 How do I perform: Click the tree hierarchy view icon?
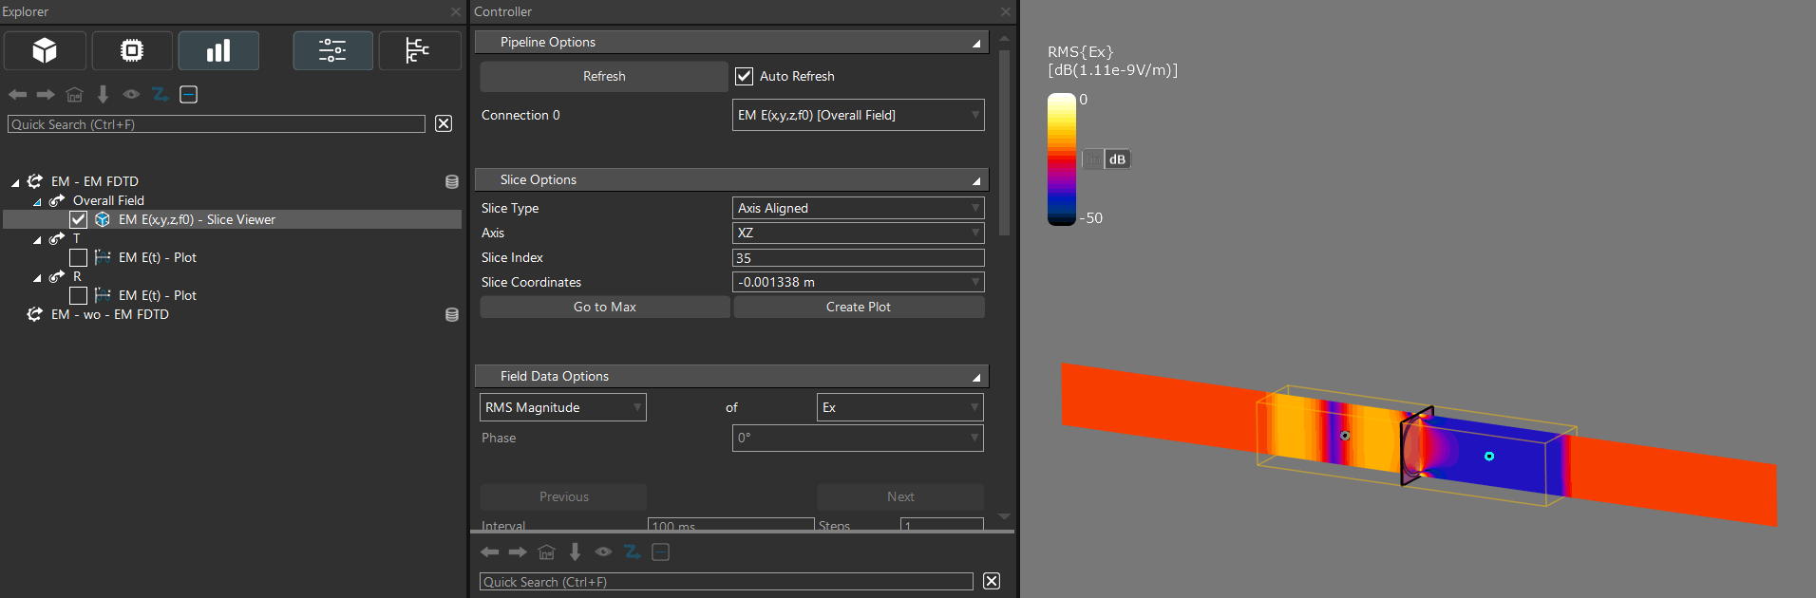coord(418,50)
